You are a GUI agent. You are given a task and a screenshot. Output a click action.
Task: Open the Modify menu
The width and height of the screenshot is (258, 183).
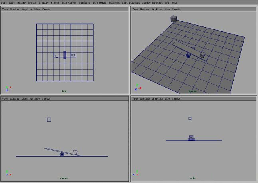click(x=22, y=3)
